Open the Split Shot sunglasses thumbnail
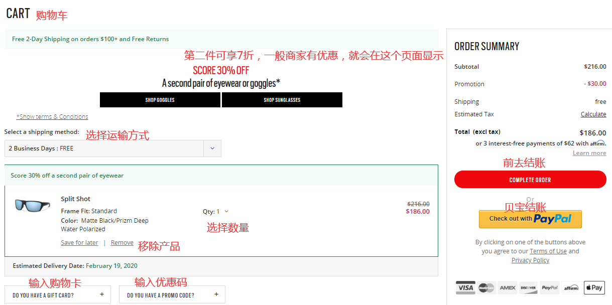The width and height of the screenshot is (612, 305). pos(33,205)
